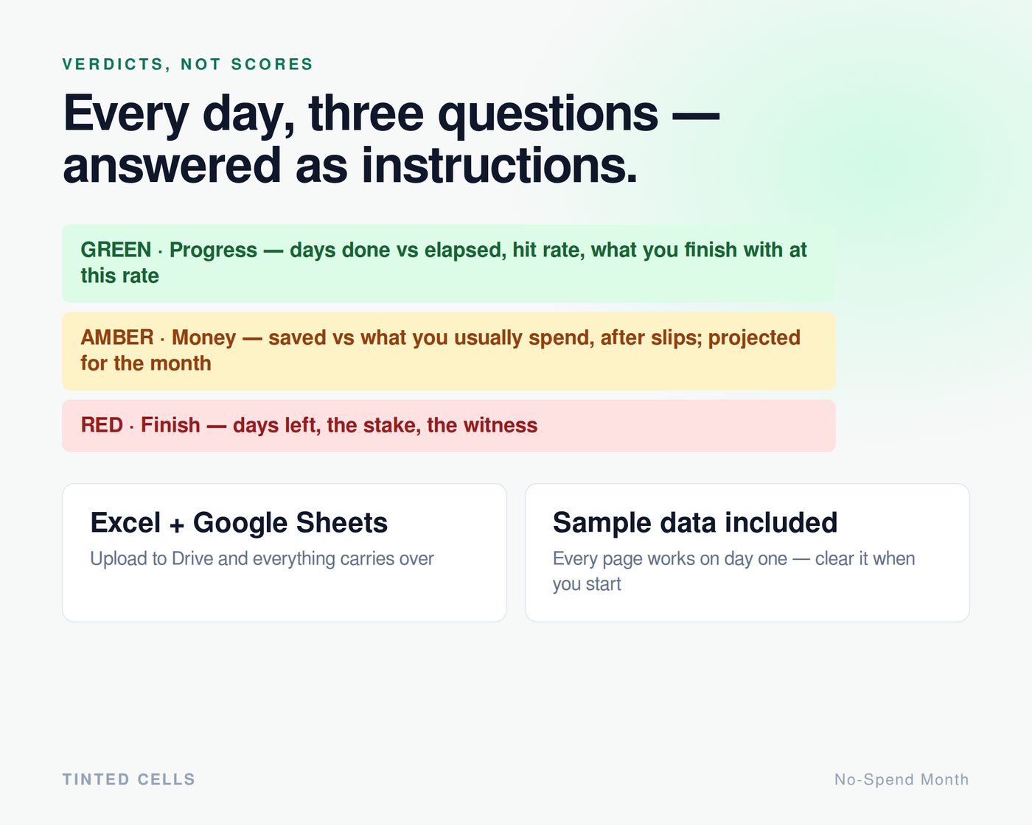Open the "Excel + Google Sheets" card heading
This screenshot has height=825, width=1032.
tap(239, 522)
